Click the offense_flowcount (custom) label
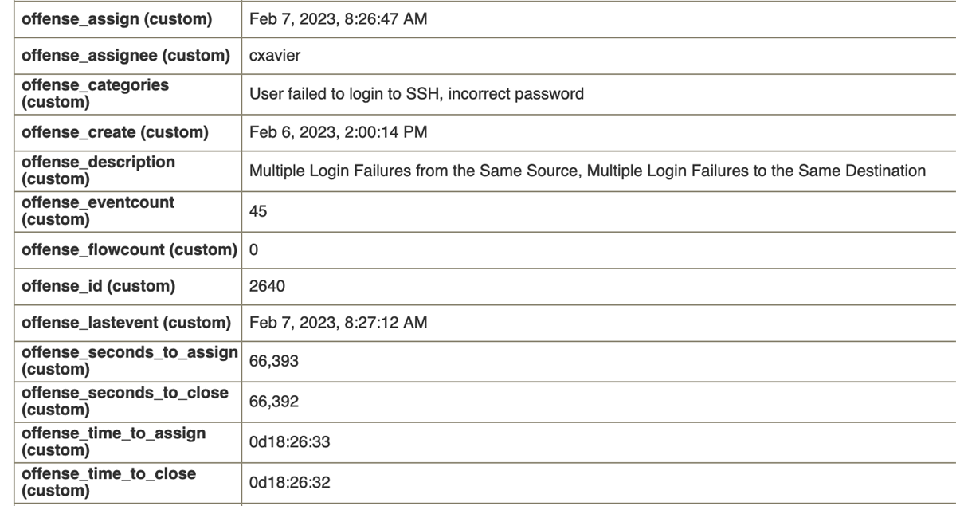 click(128, 249)
